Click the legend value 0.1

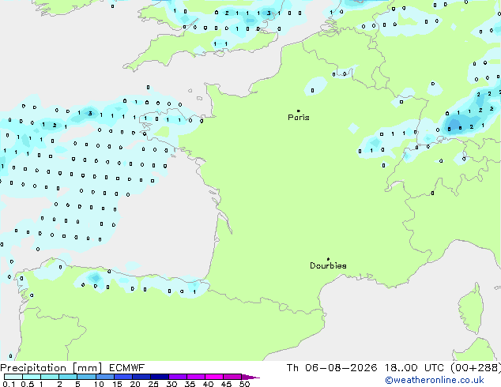click(9, 384)
